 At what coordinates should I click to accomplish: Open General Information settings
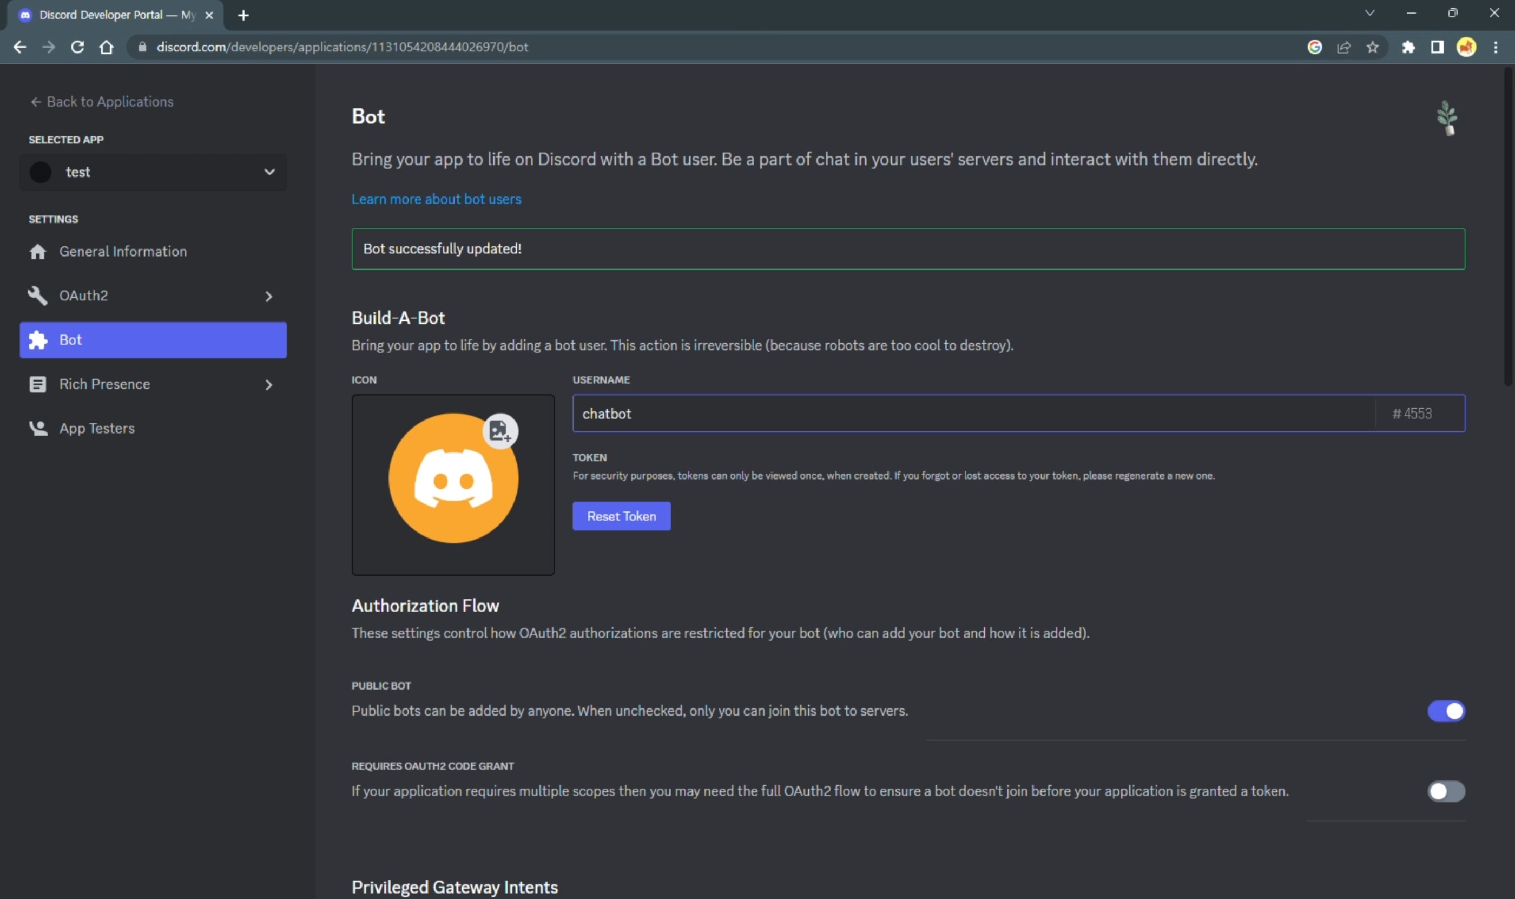pos(153,251)
